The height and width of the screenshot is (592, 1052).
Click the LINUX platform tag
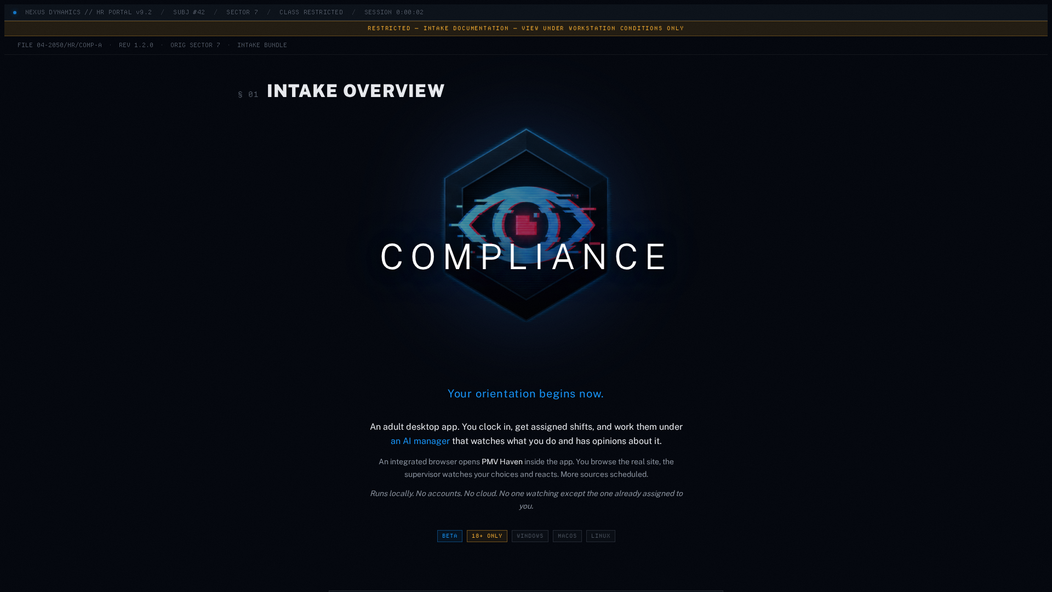pyautogui.click(x=601, y=536)
